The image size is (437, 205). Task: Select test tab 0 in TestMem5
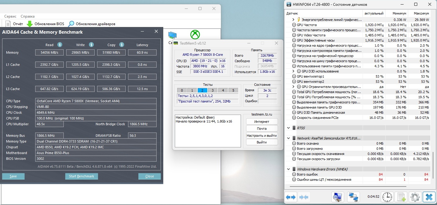tap(182, 90)
